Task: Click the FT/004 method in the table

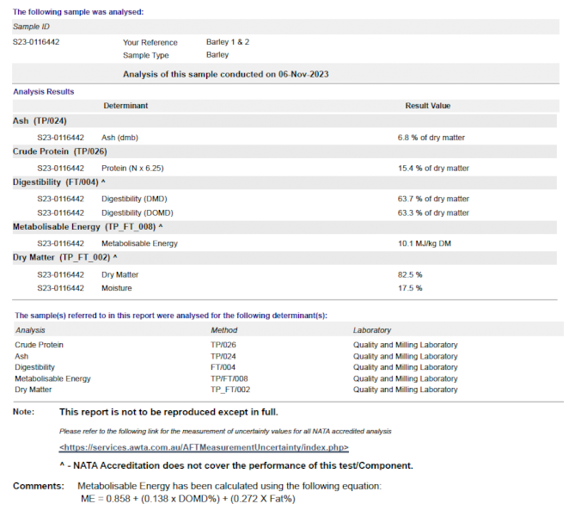Action: coord(223,367)
